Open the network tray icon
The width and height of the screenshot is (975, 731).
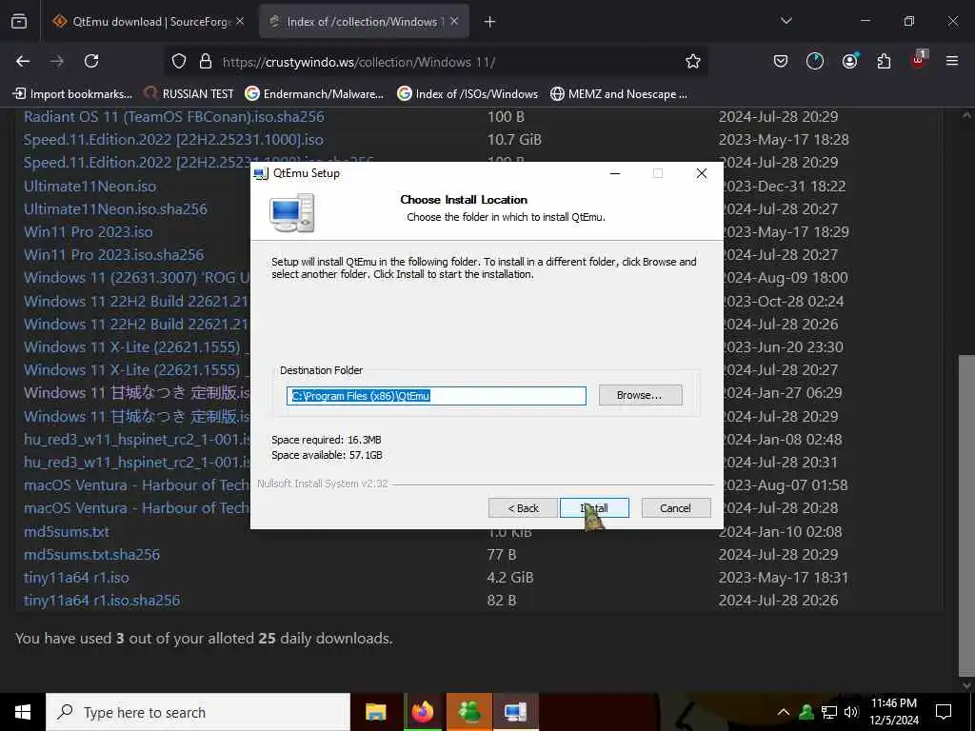[x=829, y=712]
